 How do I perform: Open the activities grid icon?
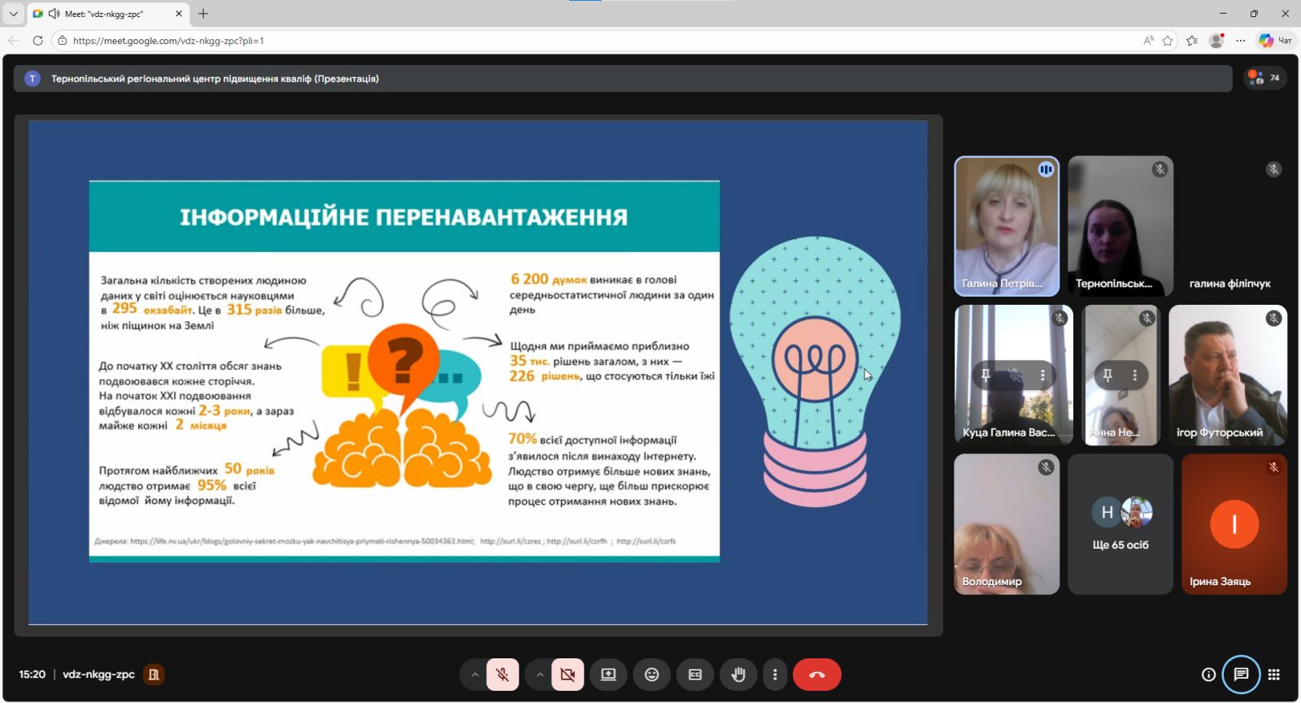coord(1274,675)
